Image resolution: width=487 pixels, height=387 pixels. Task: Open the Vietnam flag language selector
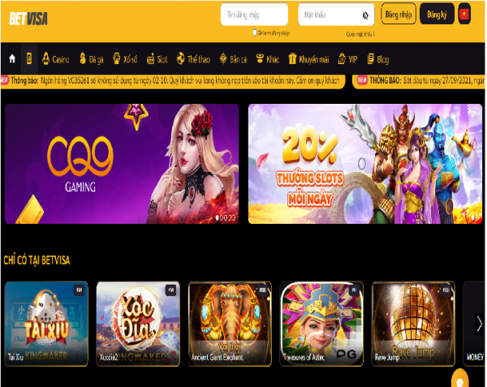coord(464,14)
